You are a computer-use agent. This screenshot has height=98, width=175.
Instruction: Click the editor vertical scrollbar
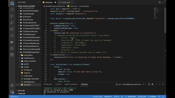coord(165,20)
